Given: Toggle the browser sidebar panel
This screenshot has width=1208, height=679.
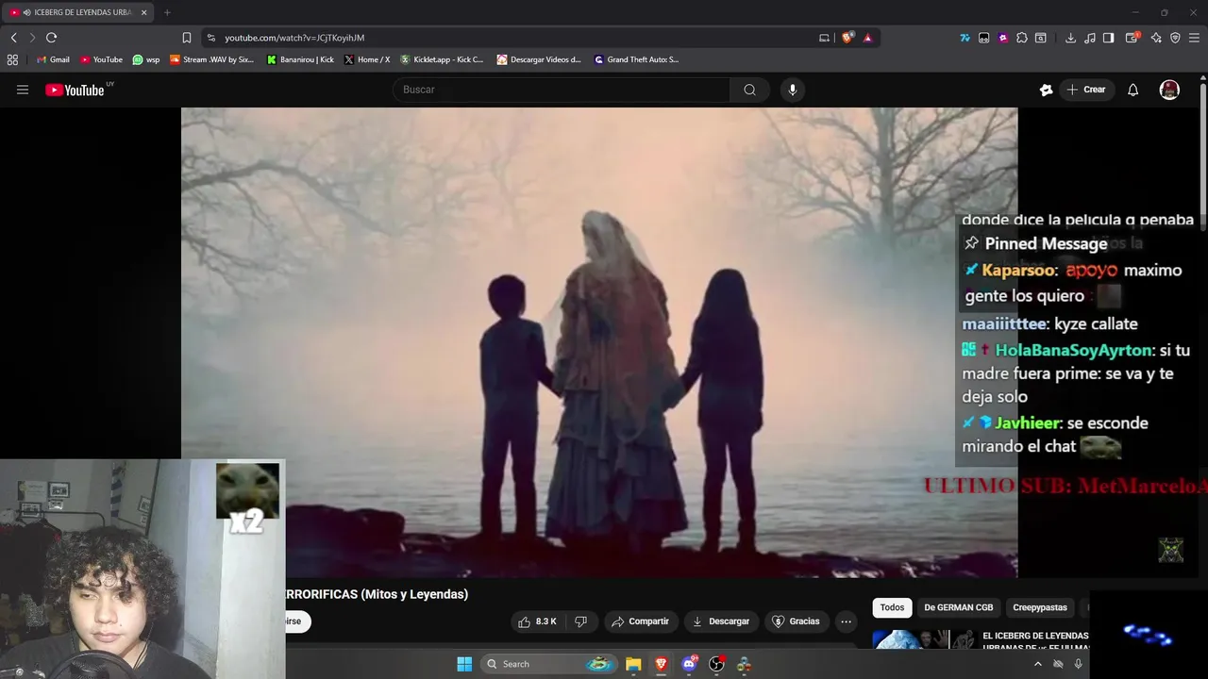Looking at the screenshot, I should (x=1109, y=38).
